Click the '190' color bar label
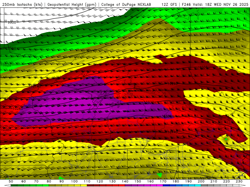 point(188,181)
